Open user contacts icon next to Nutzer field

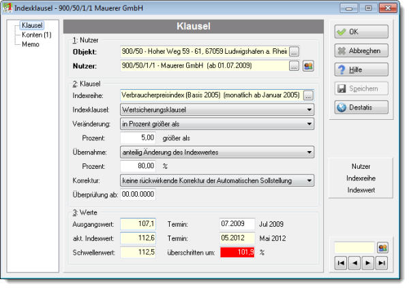308,66
